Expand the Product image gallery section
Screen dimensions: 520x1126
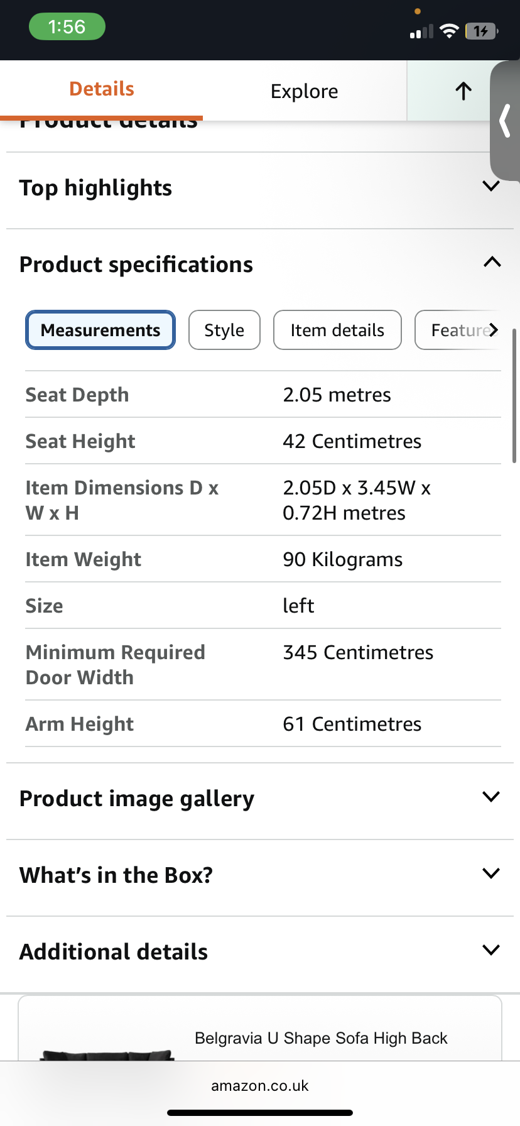[x=490, y=797]
